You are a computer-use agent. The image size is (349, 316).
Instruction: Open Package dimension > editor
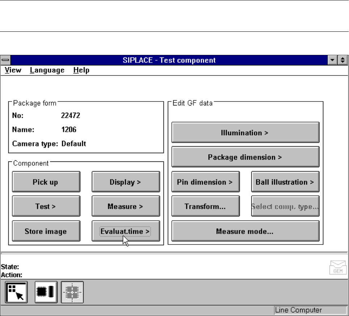[x=245, y=157]
